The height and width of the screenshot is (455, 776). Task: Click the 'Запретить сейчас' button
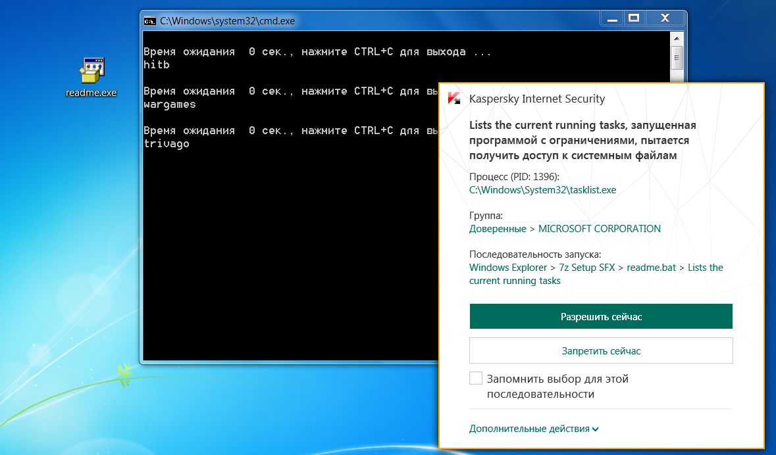601,350
